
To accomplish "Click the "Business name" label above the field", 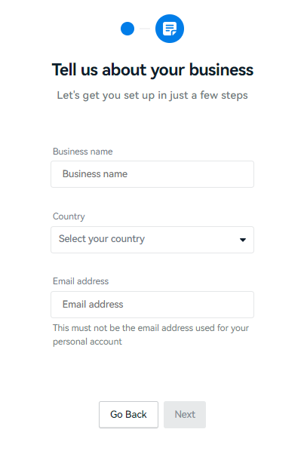I will [x=83, y=152].
